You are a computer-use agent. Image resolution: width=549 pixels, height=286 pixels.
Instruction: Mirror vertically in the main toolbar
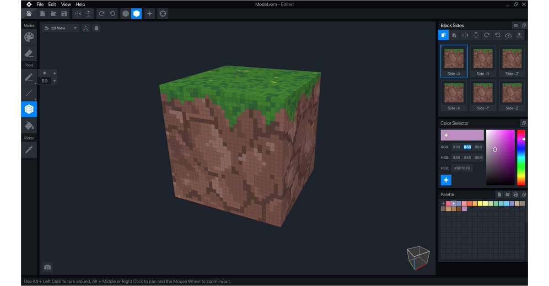pos(88,14)
